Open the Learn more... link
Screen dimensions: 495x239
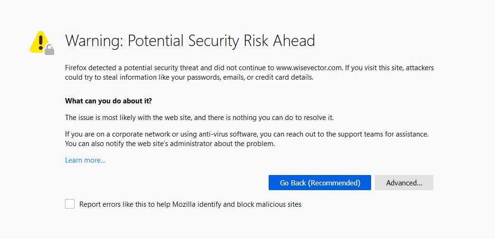[85, 160]
